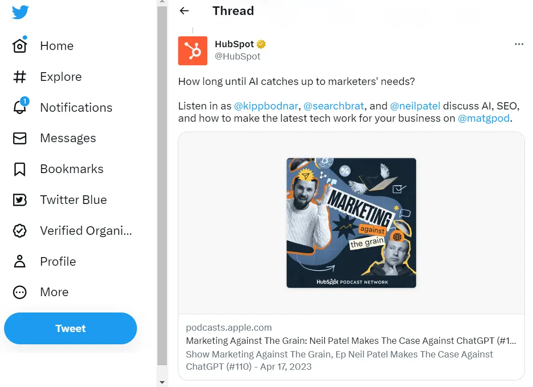
Task: Open the More options ellipsis on the tweet
Action: tap(518, 44)
